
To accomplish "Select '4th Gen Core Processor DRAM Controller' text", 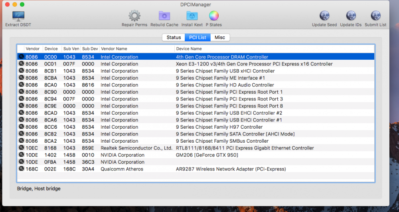I will [x=222, y=57].
